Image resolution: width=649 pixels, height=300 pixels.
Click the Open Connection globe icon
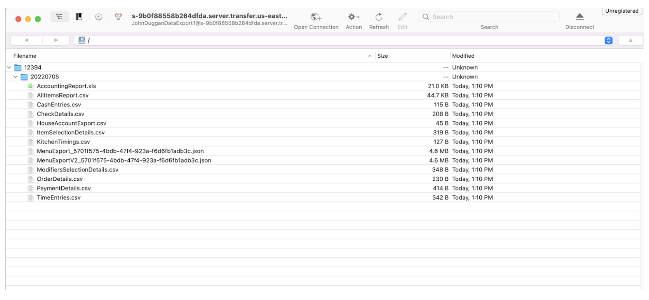coord(316,17)
